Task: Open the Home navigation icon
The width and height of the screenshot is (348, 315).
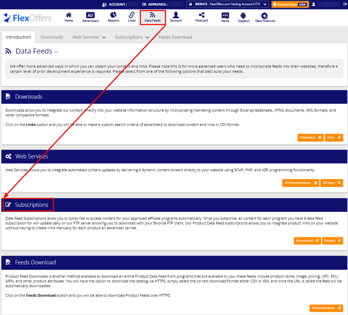Action: tap(68, 15)
